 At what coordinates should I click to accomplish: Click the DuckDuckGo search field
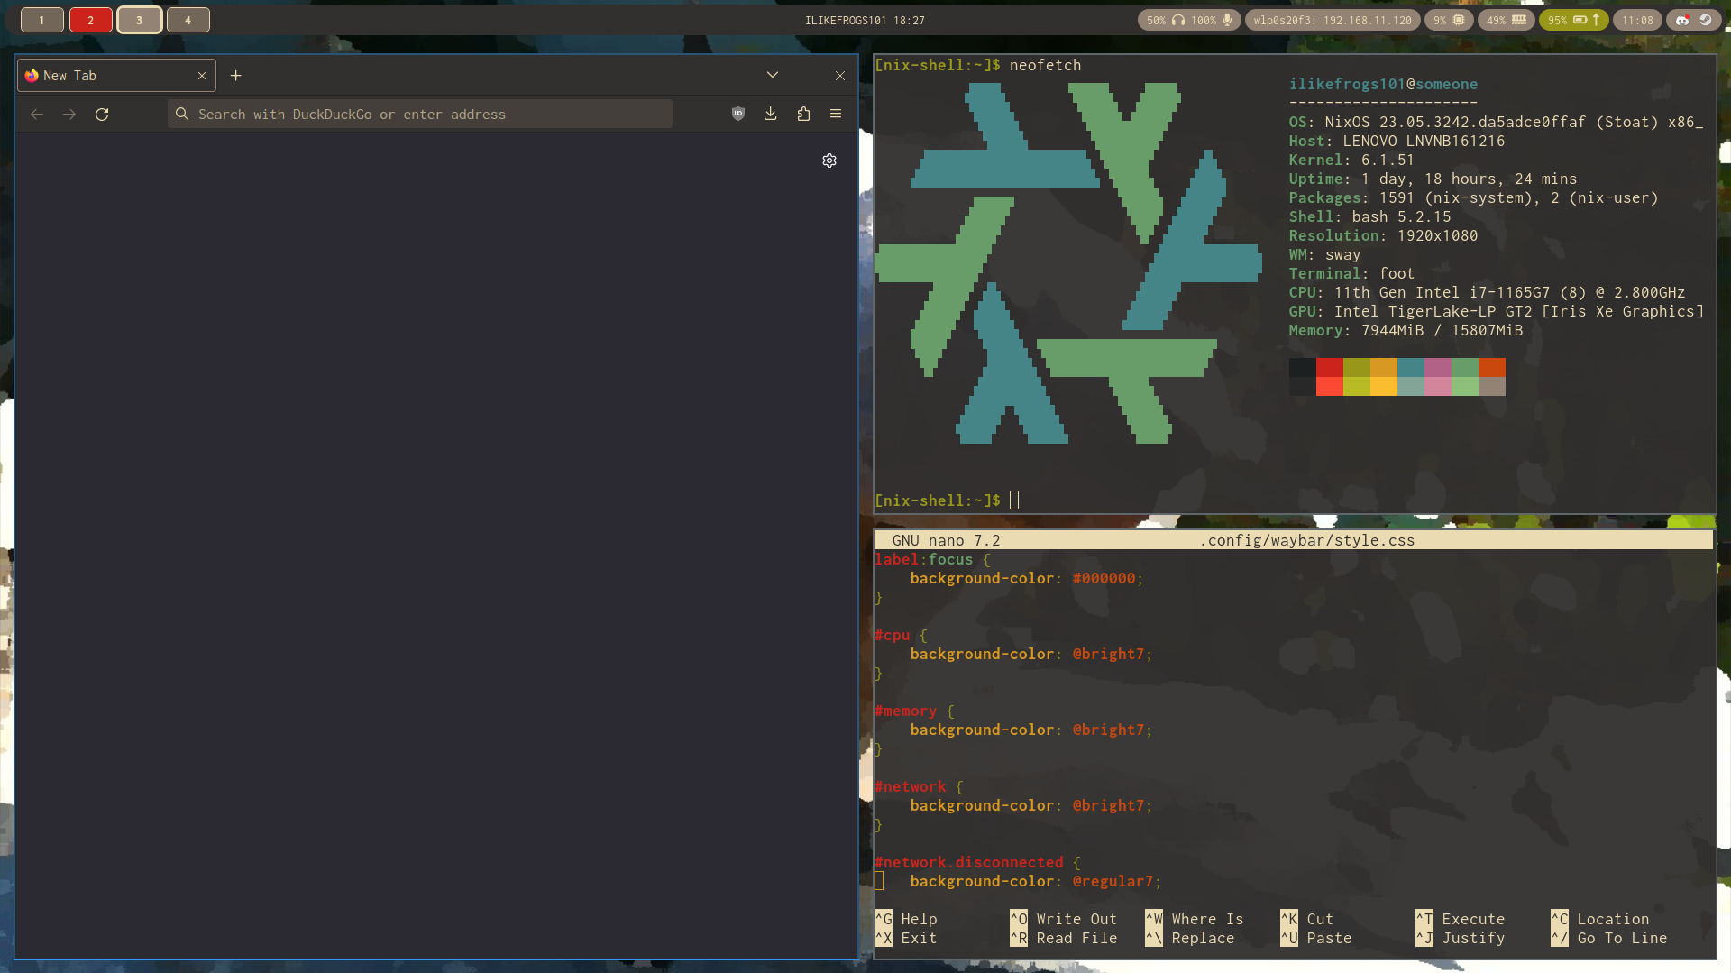pyautogui.click(x=419, y=114)
